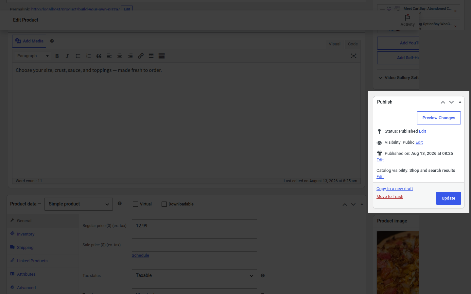
Task: Enable the Downloadable product checkbox
Action: click(x=164, y=204)
